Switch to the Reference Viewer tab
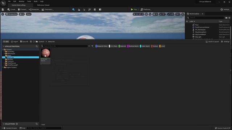This screenshot has height=130, width=232. pos(43,5)
